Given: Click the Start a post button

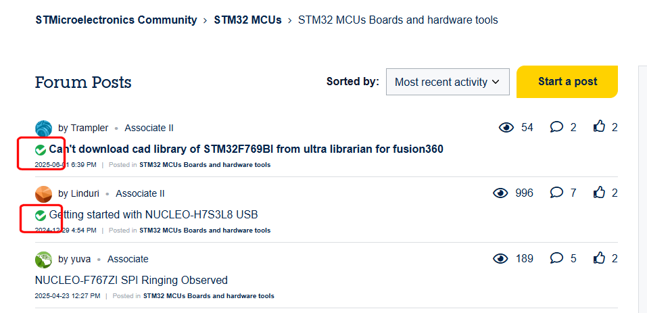Looking at the screenshot, I should pyautogui.click(x=567, y=82).
